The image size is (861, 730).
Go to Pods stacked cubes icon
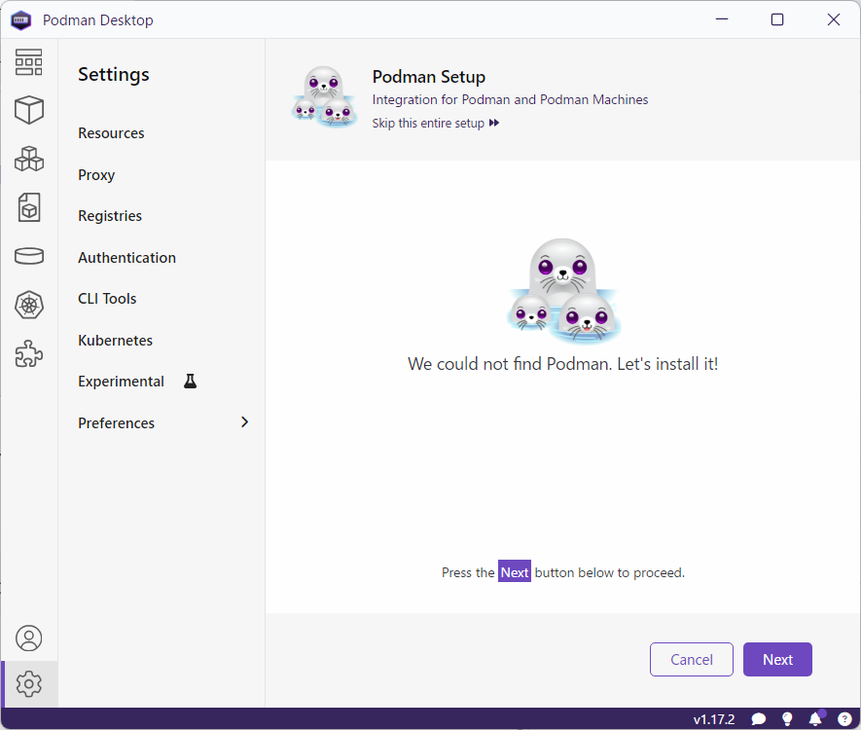(x=29, y=159)
